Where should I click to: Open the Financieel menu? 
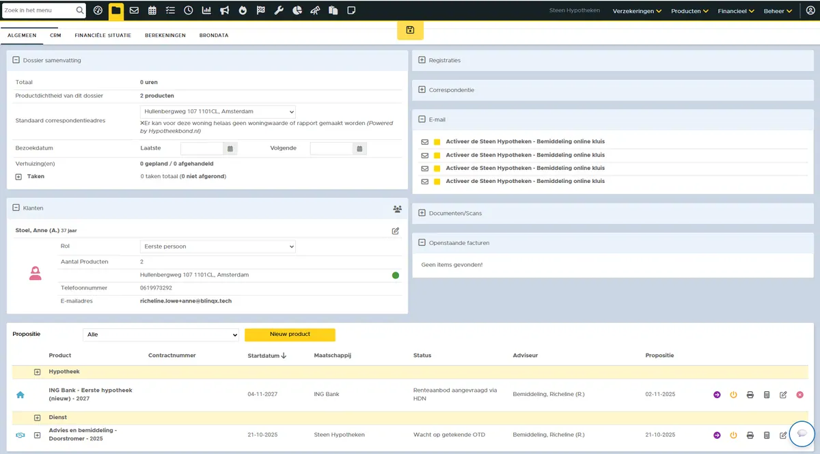coord(735,11)
